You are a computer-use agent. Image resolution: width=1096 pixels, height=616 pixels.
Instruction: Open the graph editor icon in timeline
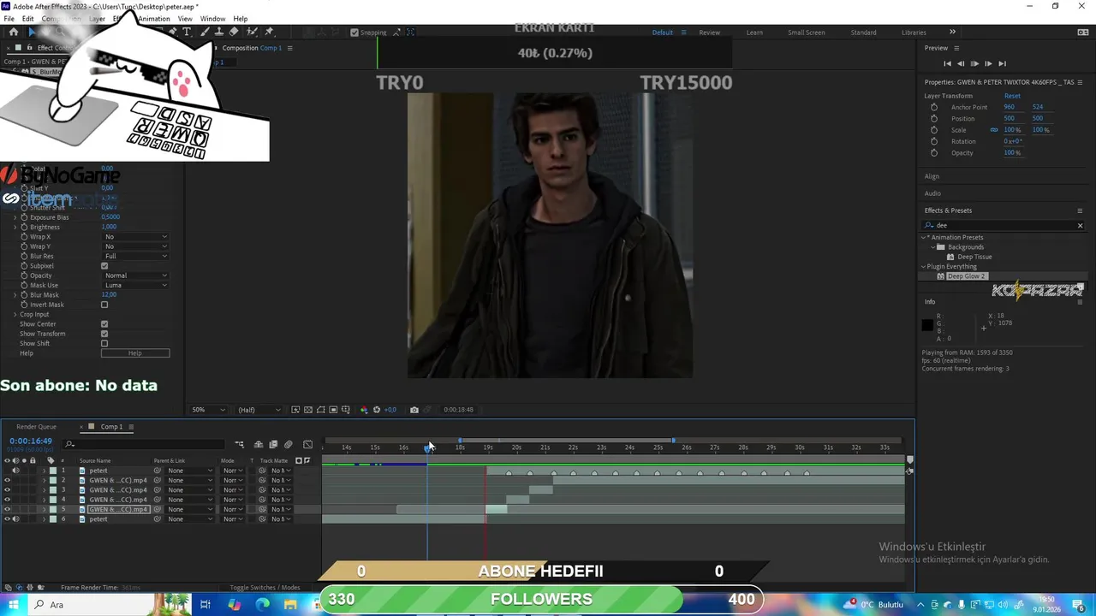click(307, 444)
